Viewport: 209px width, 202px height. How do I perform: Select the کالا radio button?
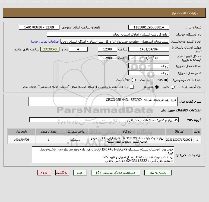coord(166,80)
